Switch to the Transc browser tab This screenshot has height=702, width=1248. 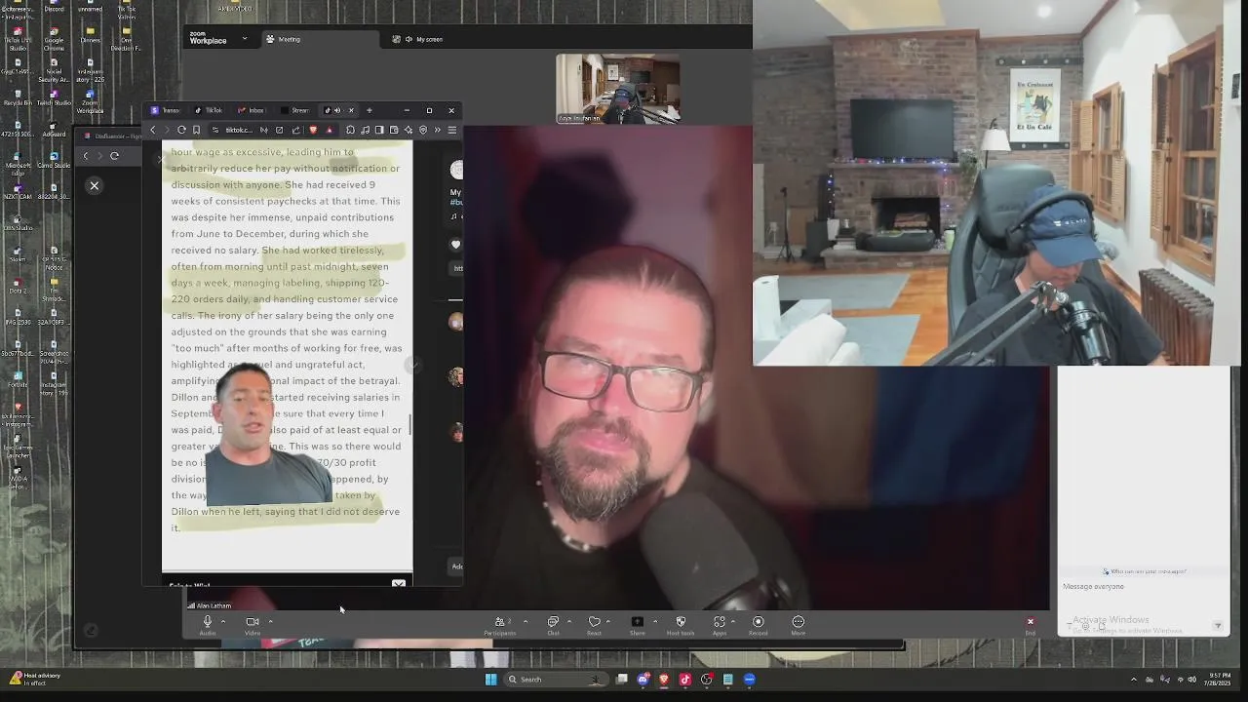(x=167, y=110)
